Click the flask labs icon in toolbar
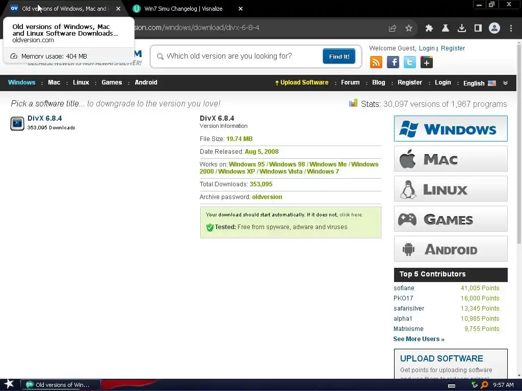This screenshot has width=522, height=391. tap(446, 29)
